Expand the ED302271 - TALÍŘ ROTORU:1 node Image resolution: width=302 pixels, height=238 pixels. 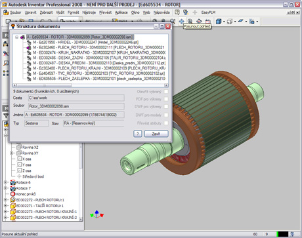(5, 206)
